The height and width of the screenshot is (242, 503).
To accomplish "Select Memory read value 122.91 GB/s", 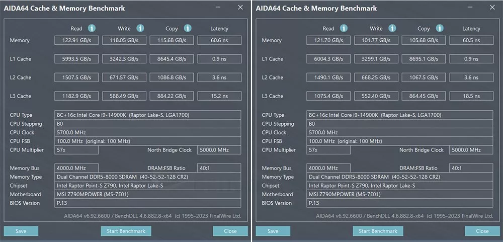I will click(x=76, y=40).
